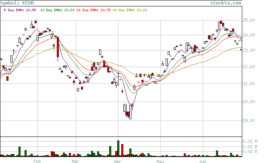Click the Jun month axis label
Viewport: 264px width, 163px height.
202,161
